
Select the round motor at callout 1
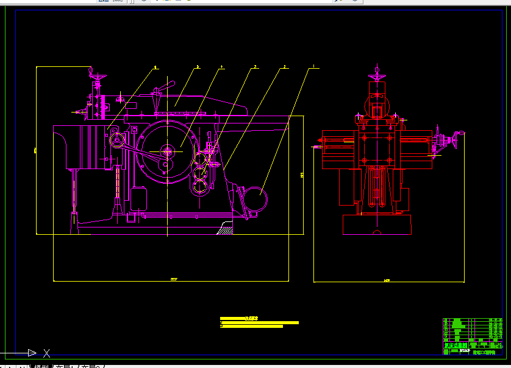(x=255, y=199)
